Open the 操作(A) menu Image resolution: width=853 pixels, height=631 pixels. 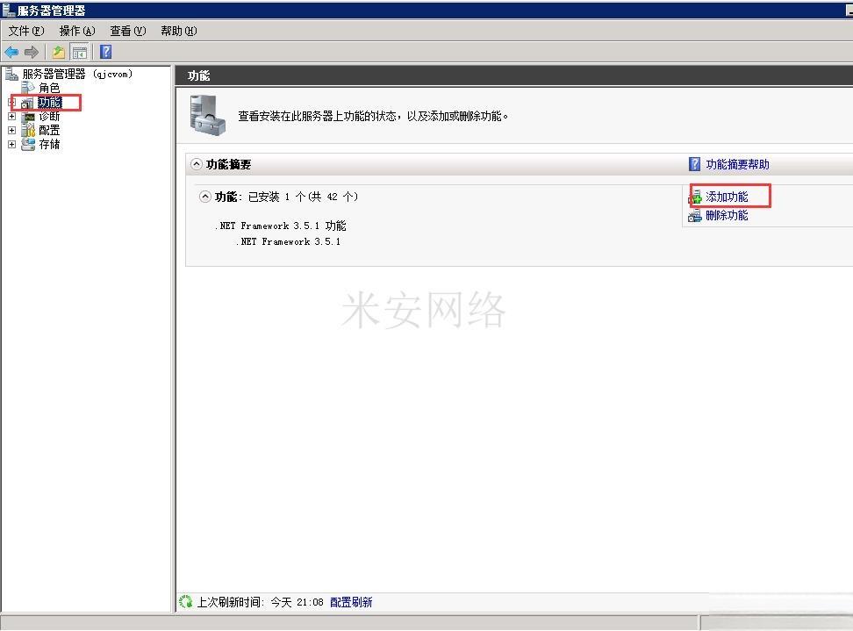(77, 31)
